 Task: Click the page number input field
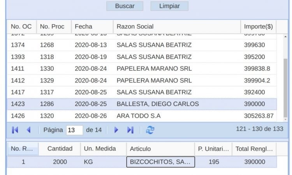74,130
